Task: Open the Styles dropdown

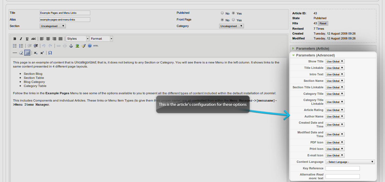Action: click(x=78, y=39)
